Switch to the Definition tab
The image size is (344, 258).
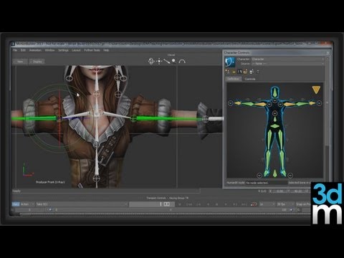233,79
